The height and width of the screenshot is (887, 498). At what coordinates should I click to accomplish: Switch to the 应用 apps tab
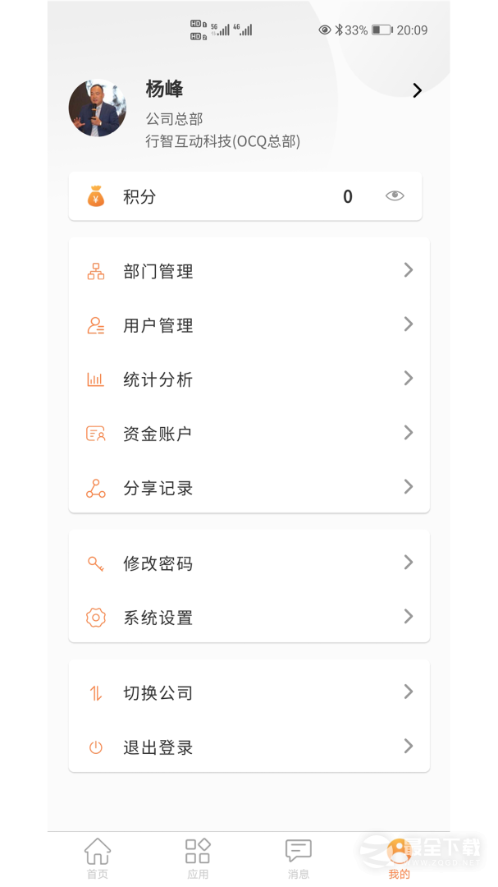click(x=198, y=857)
